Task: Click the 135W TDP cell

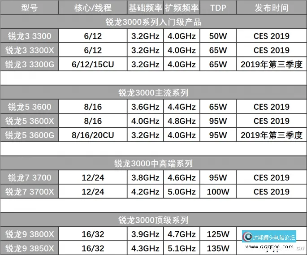Action: tap(218, 248)
